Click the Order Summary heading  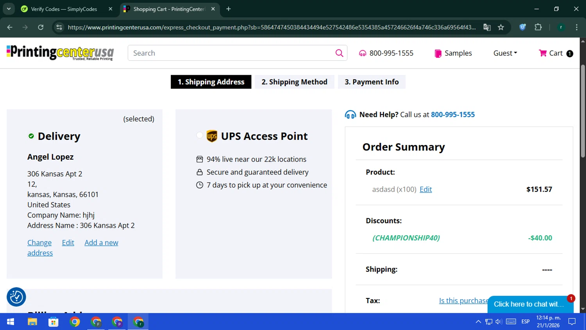(404, 147)
